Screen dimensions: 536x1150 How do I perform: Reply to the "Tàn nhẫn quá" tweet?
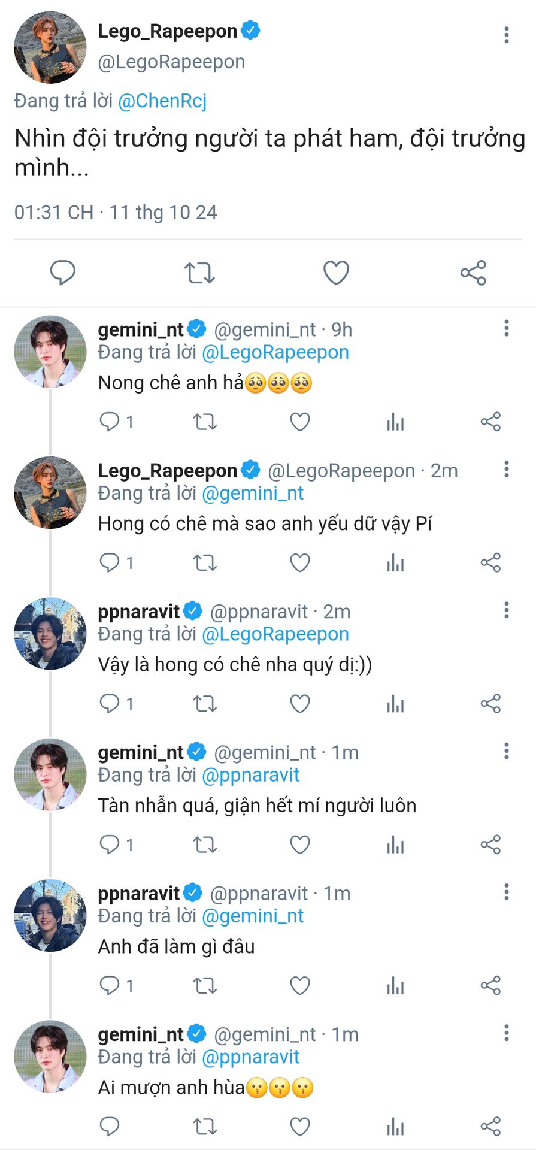tap(110, 845)
